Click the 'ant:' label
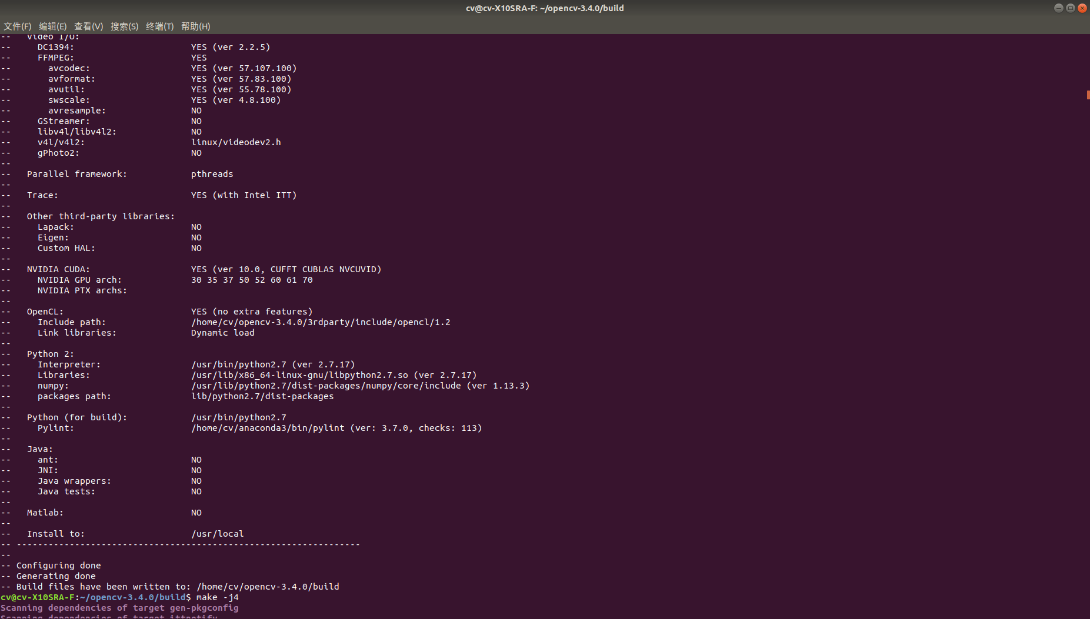 click(x=48, y=460)
